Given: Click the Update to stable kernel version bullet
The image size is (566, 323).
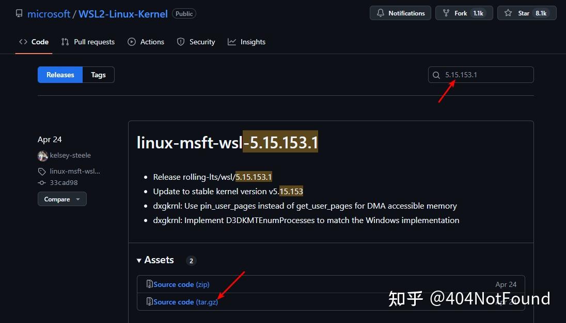Looking at the screenshot, I should click(x=228, y=191).
